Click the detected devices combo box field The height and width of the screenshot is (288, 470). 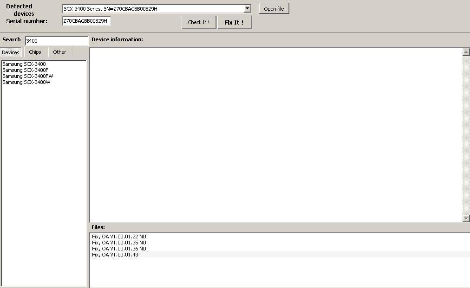pyautogui.click(x=153, y=9)
